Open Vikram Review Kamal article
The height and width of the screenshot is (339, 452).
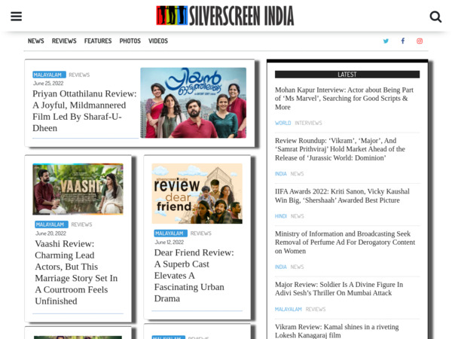click(337, 331)
